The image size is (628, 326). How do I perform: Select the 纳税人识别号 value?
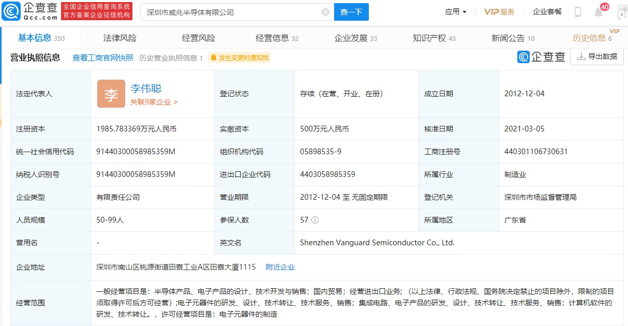(x=136, y=174)
